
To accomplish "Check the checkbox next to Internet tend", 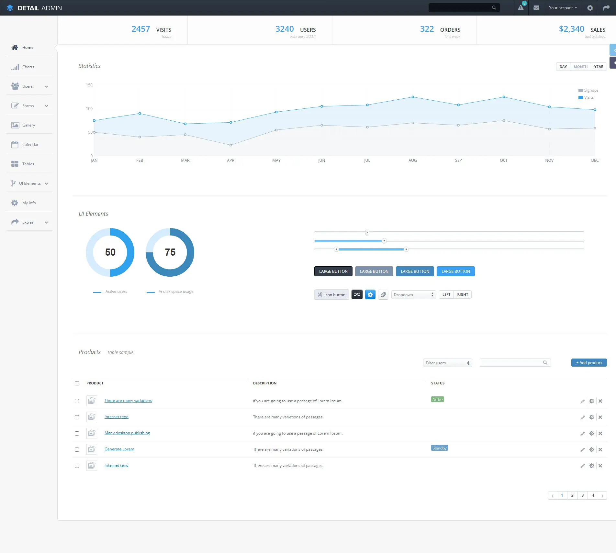I will tap(77, 417).
